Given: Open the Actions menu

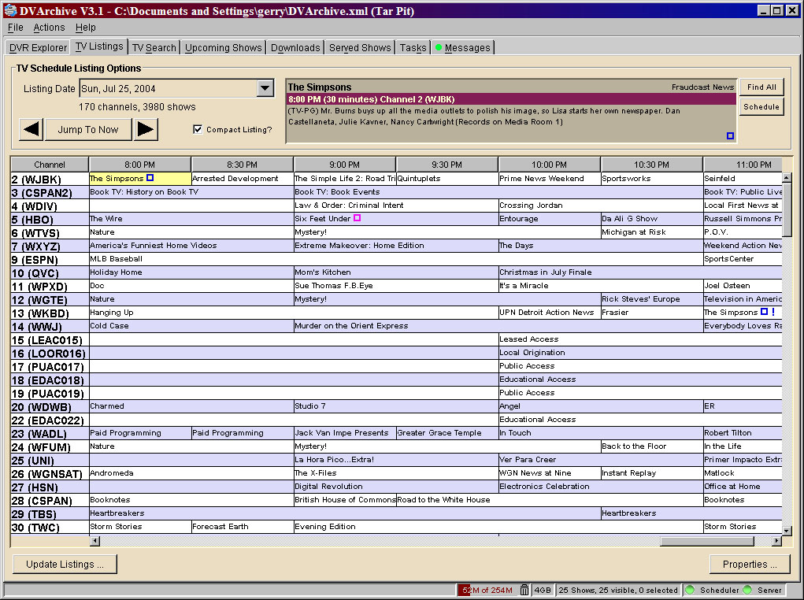Looking at the screenshot, I should pos(49,28).
